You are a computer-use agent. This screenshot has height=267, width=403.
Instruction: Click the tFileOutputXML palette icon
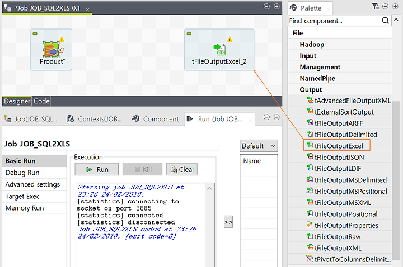click(310, 247)
